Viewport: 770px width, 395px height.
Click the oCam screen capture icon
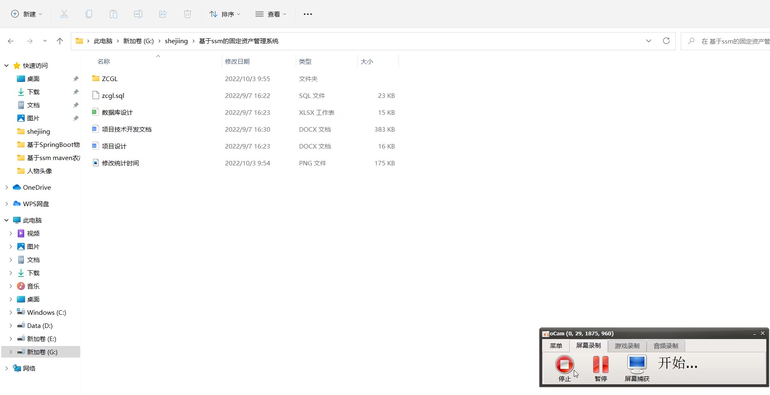[x=637, y=365]
